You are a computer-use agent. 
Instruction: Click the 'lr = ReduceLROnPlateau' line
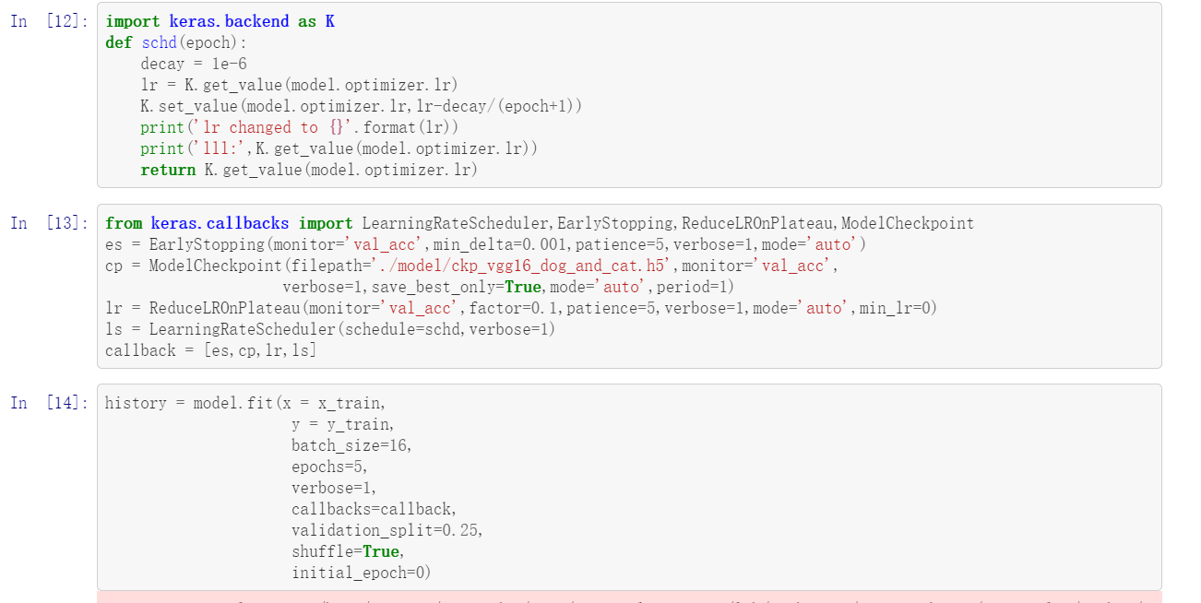(521, 308)
